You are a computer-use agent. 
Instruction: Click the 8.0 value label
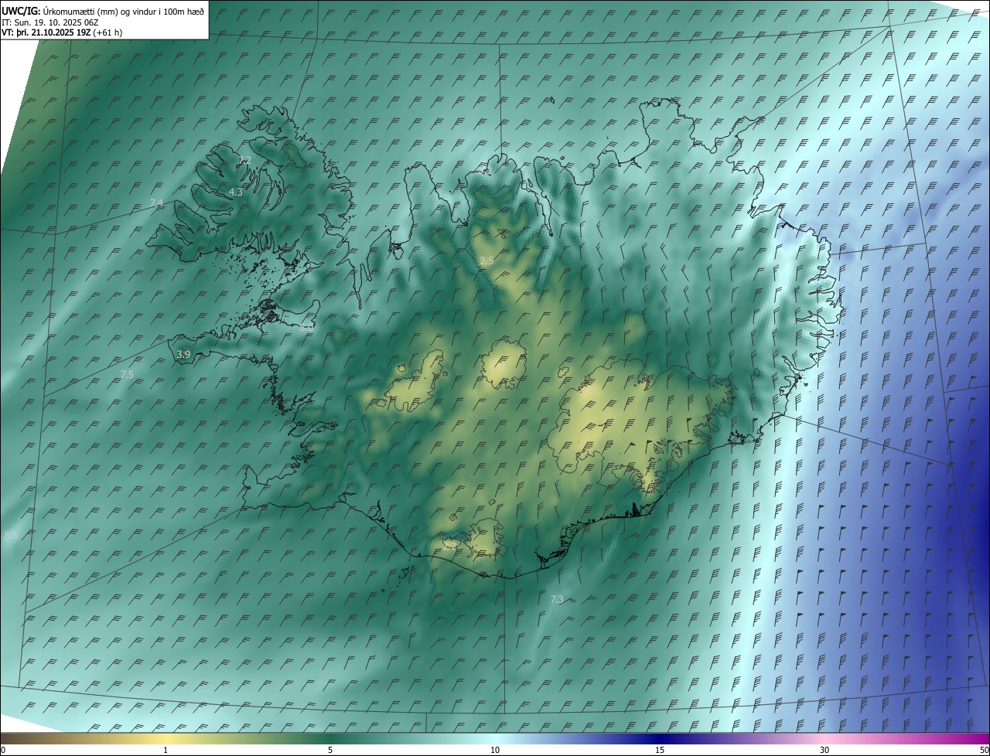click(307, 328)
